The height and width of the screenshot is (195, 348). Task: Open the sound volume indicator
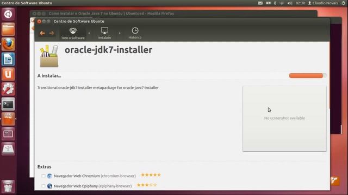pyautogui.click(x=290, y=3)
